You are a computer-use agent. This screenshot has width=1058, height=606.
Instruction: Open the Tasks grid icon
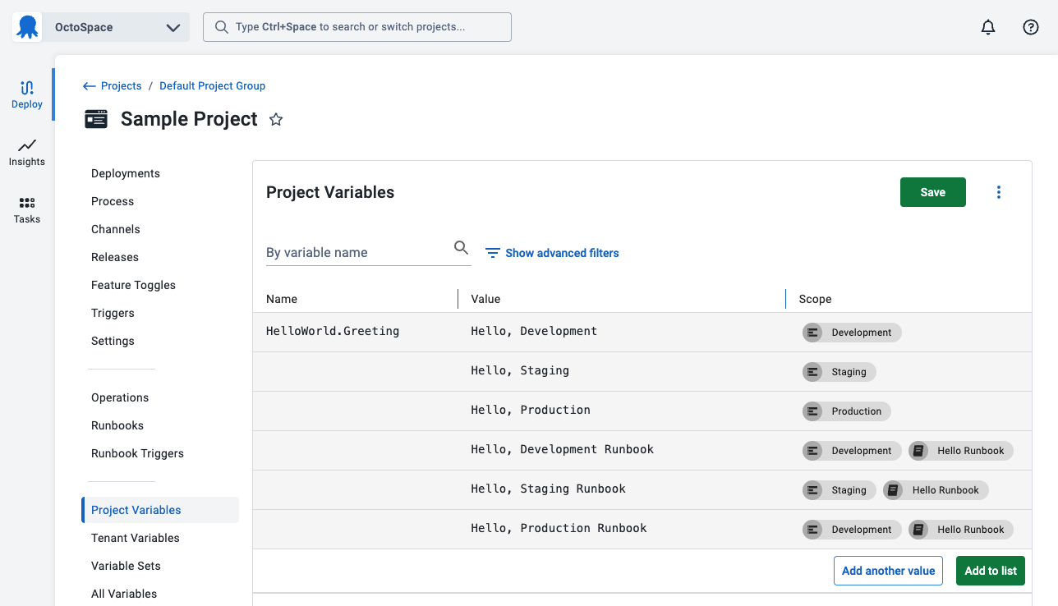tap(27, 209)
